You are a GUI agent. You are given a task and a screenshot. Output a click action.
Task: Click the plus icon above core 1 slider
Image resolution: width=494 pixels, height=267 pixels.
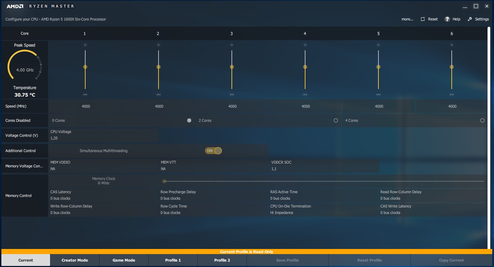[x=85, y=45]
